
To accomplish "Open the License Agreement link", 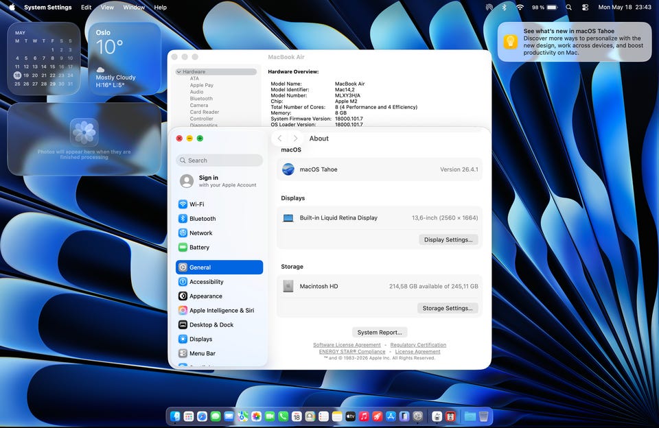I will (x=418, y=352).
